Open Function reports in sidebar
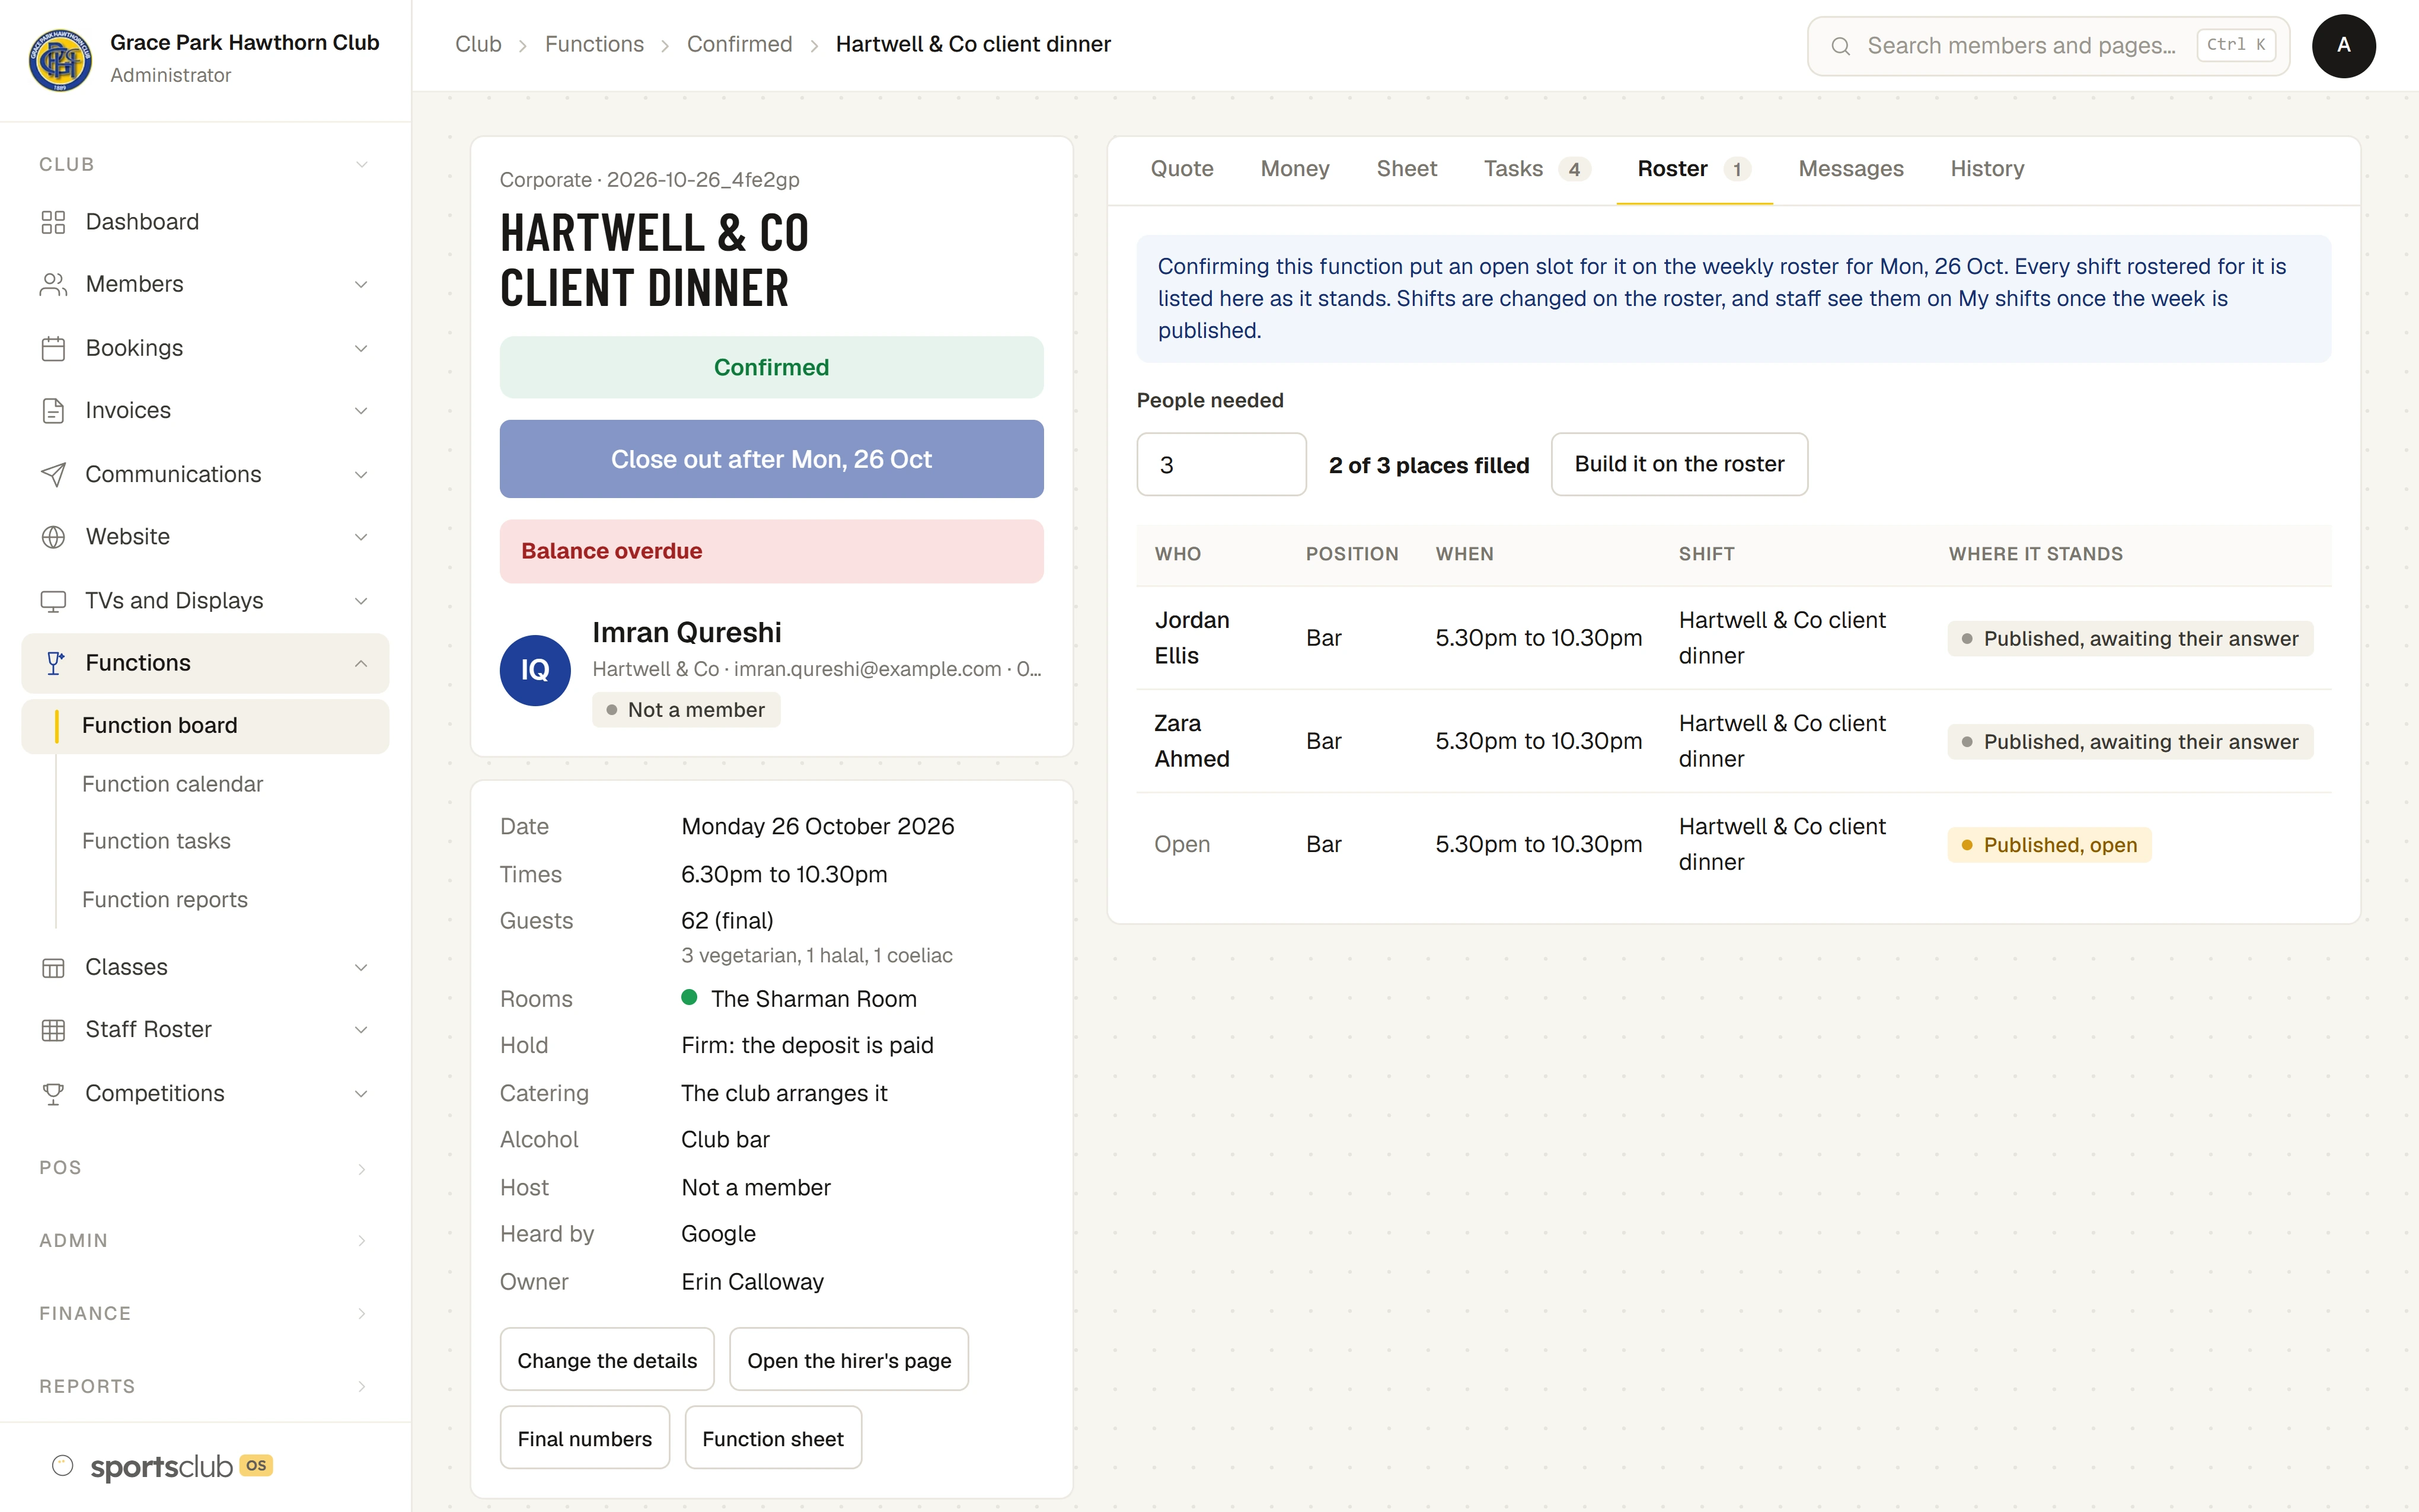The image size is (2419, 1512). click(165, 900)
